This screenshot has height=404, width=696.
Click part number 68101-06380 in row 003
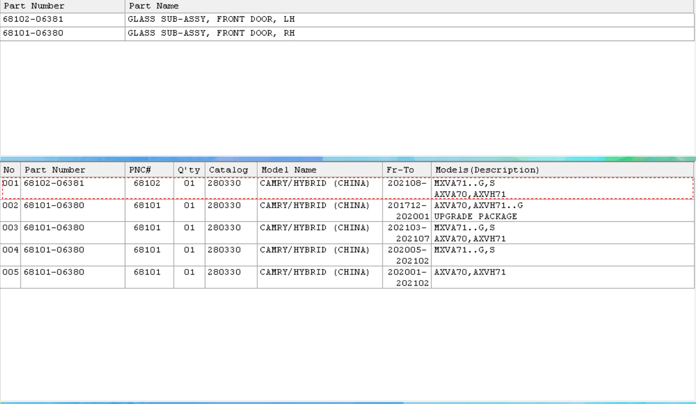(x=54, y=227)
